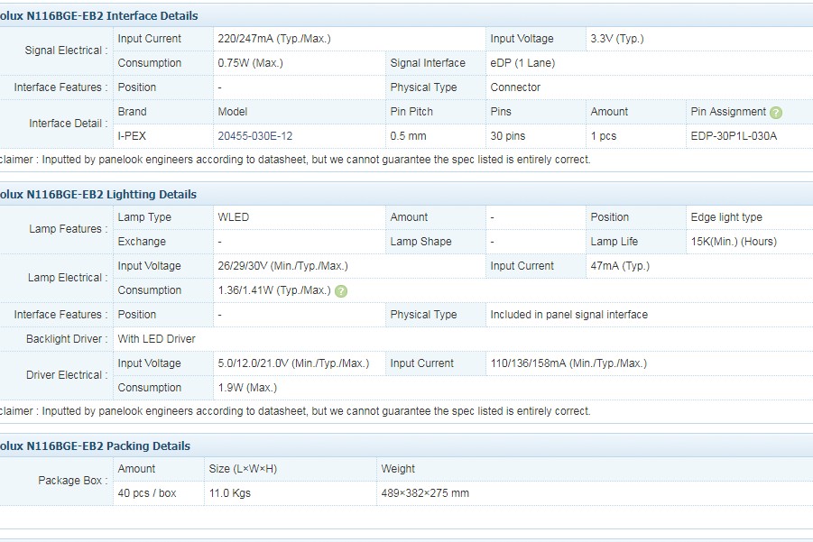Click the Model column header
The image size is (813, 542).
tap(232, 112)
